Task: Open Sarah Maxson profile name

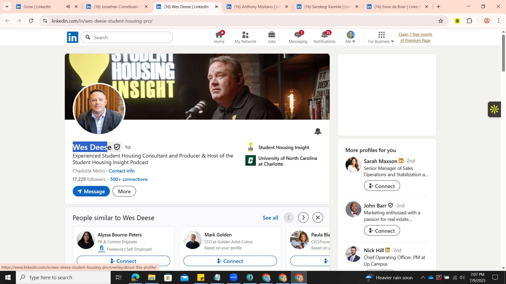Action: tap(381, 161)
